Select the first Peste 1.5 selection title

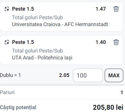tap(23, 9)
